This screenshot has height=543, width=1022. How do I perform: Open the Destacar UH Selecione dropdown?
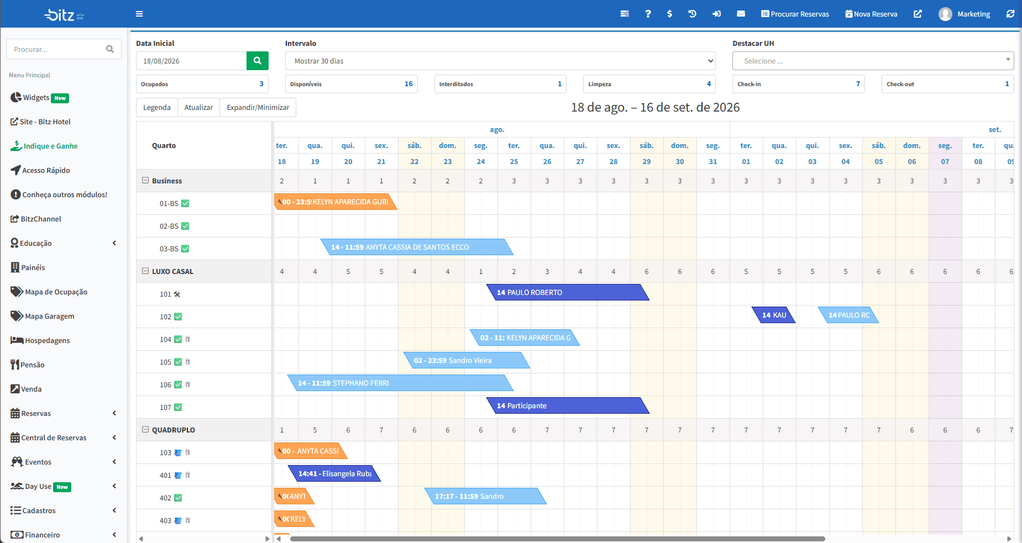coord(873,61)
